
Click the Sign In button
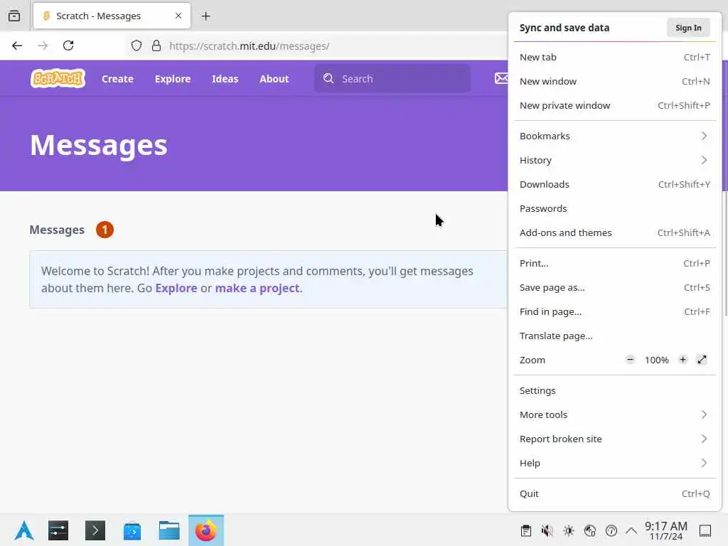click(688, 28)
